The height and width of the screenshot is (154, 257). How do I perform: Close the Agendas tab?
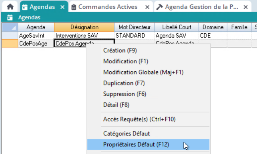(62, 7)
